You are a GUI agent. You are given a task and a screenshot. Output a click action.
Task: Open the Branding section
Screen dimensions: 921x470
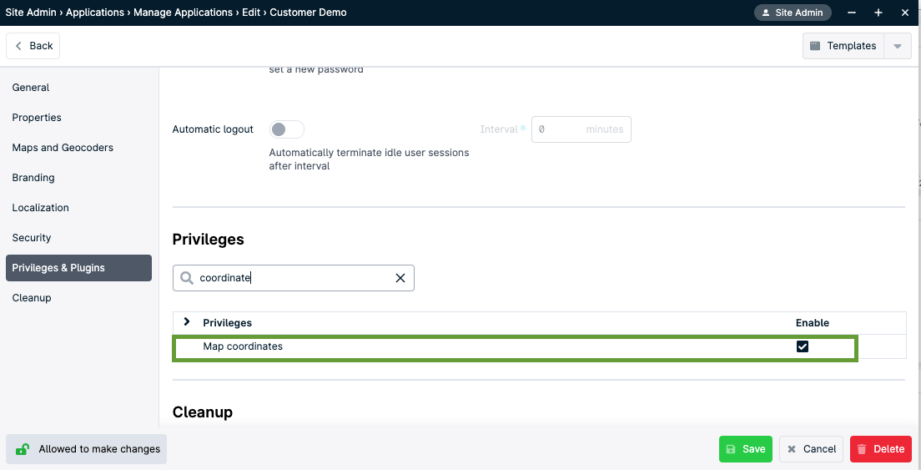[33, 178]
